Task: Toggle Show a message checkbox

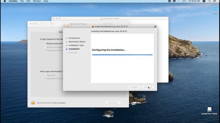Action: (x=45, y=47)
